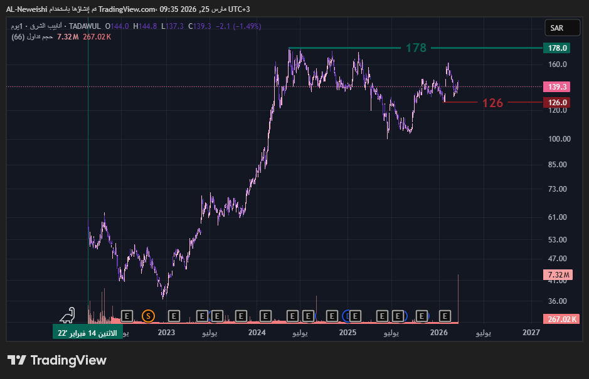Click the AL-Neweishi author name in the header
Screen dimensions: 589x379
point(27,9)
